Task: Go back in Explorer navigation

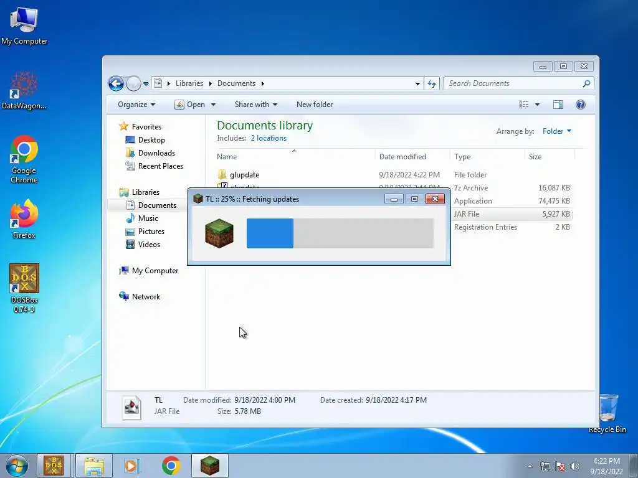Action: click(116, 84)
